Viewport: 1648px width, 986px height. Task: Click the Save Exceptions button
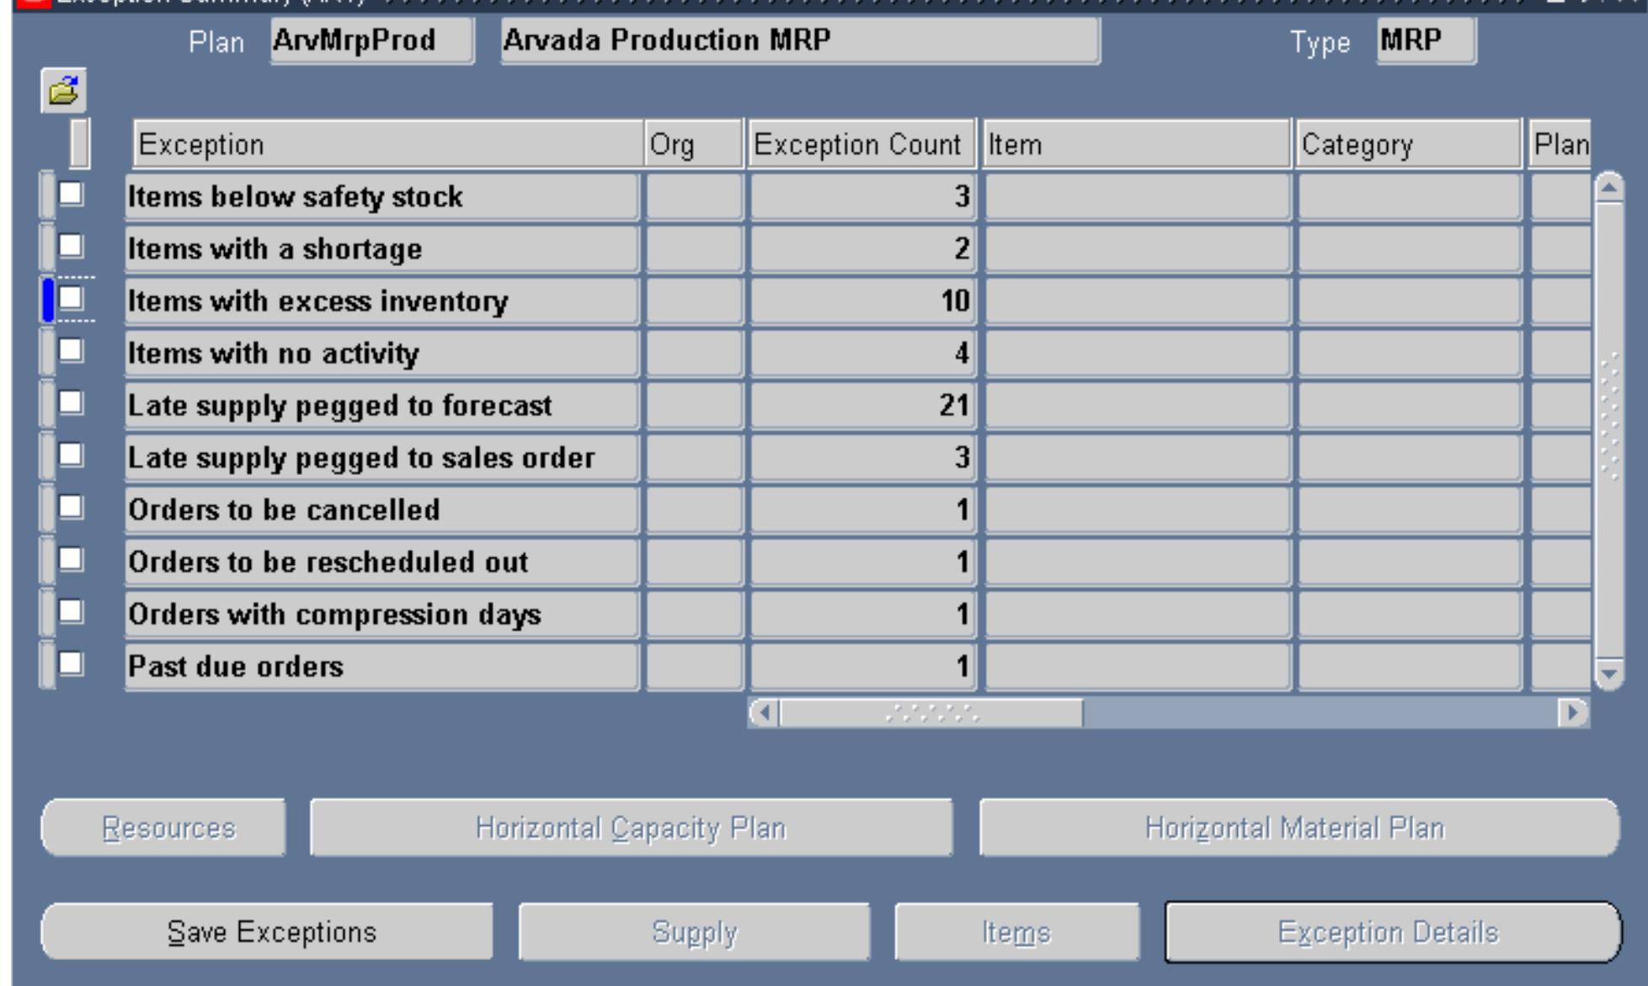(267, 932)
